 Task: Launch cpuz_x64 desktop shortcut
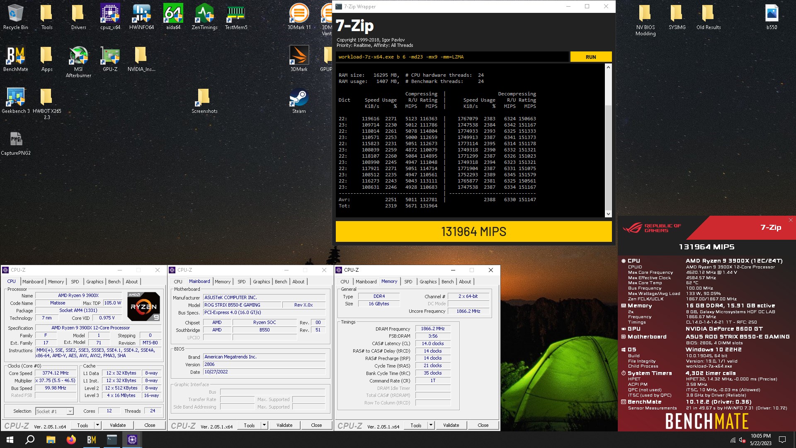[x=110, y=17]
